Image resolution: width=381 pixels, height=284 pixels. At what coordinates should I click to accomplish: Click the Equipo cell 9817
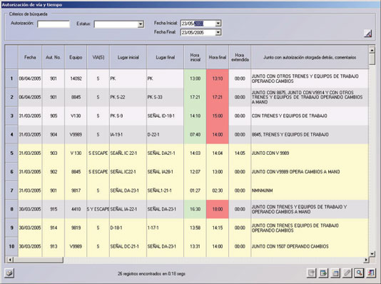(76, 191)
